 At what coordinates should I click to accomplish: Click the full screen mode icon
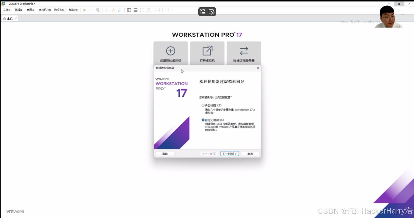[x=142, y=10]
